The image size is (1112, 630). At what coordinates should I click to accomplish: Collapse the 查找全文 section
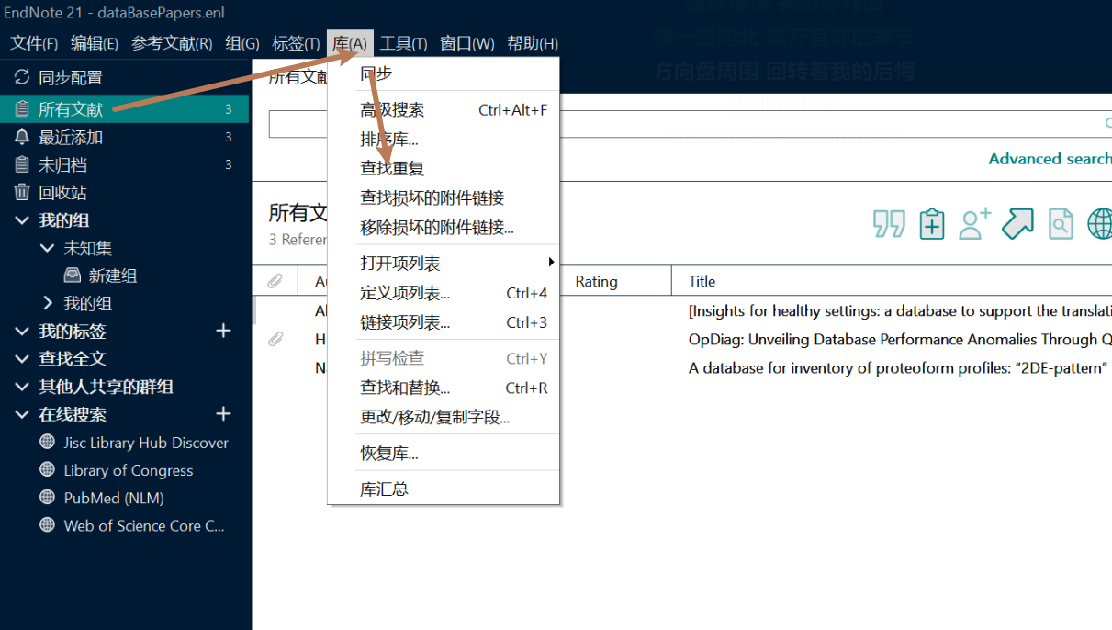point(23,359)
